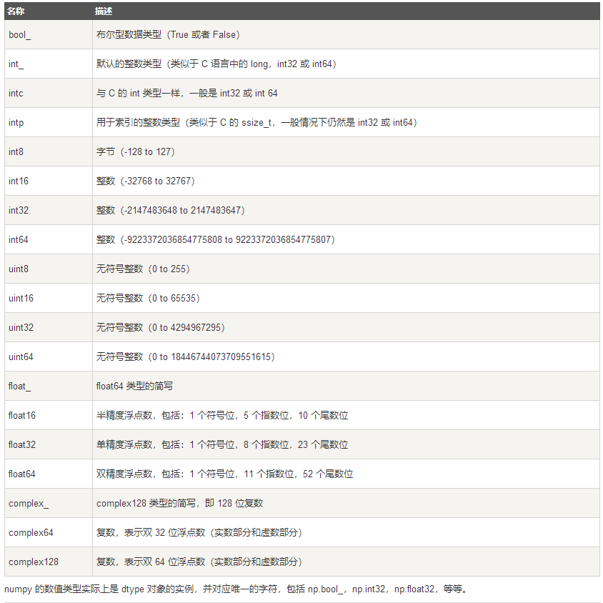Click the 无符号整数 (0 to 4294967295) description

point(161,327)
